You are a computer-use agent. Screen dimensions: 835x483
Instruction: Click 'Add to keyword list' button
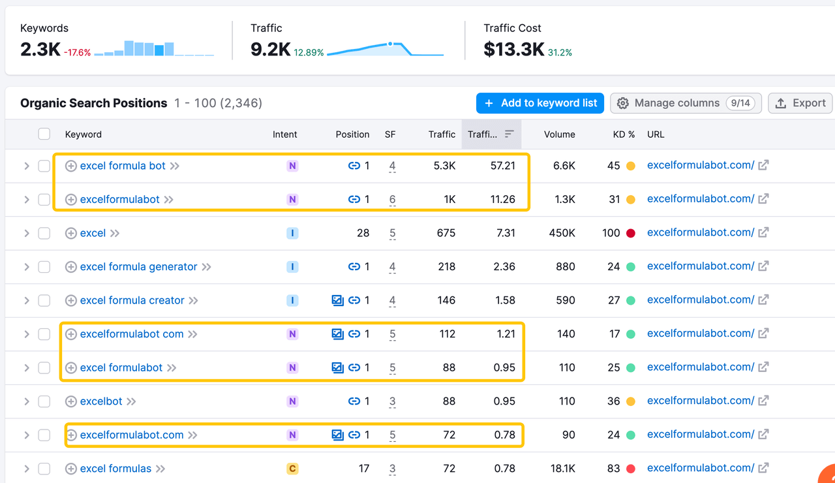(x=540, y=103)
